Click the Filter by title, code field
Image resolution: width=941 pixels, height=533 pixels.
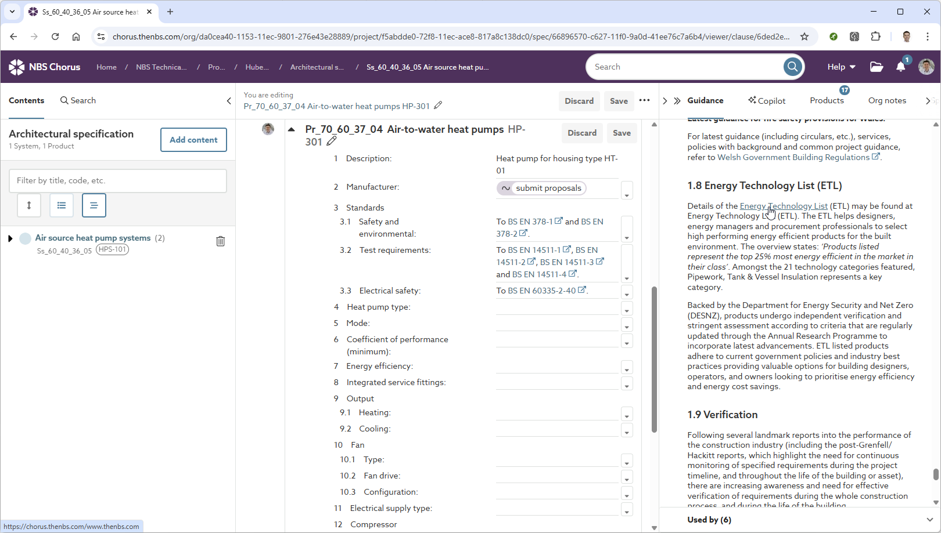point(118,180)
